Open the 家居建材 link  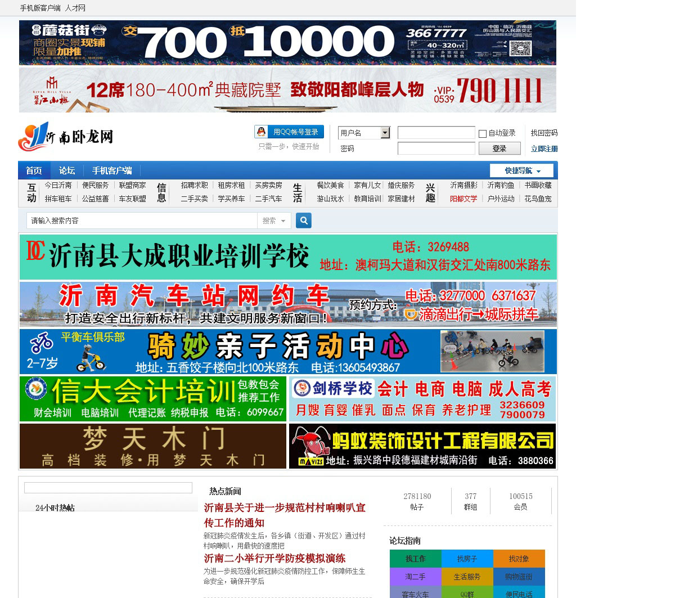tap(401, 199)
